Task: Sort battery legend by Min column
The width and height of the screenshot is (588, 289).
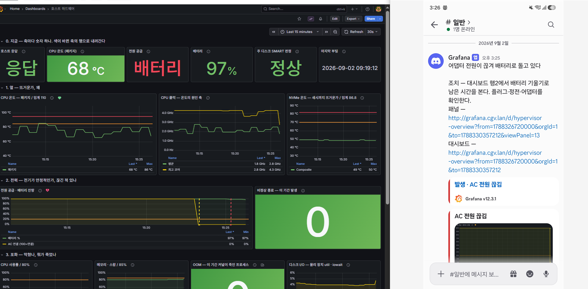Action: click(x=246, y=232)
